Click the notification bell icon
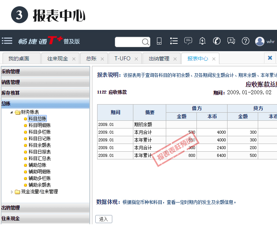This screenshot has width=277, height=229. click(x=202, y=41)
